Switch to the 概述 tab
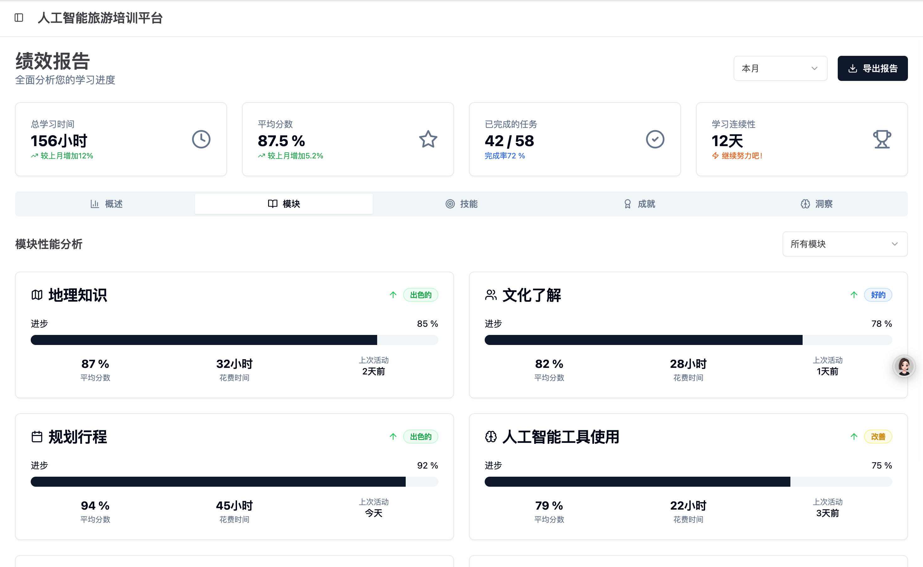Image resolution: width=923 pixels, height=567 pixels. coord(107,204)
